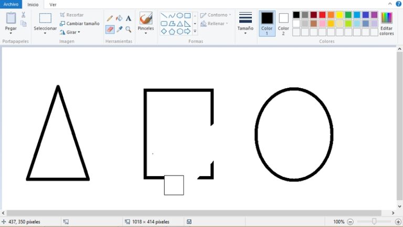Pick the pink color swatch

pos(322,24)
